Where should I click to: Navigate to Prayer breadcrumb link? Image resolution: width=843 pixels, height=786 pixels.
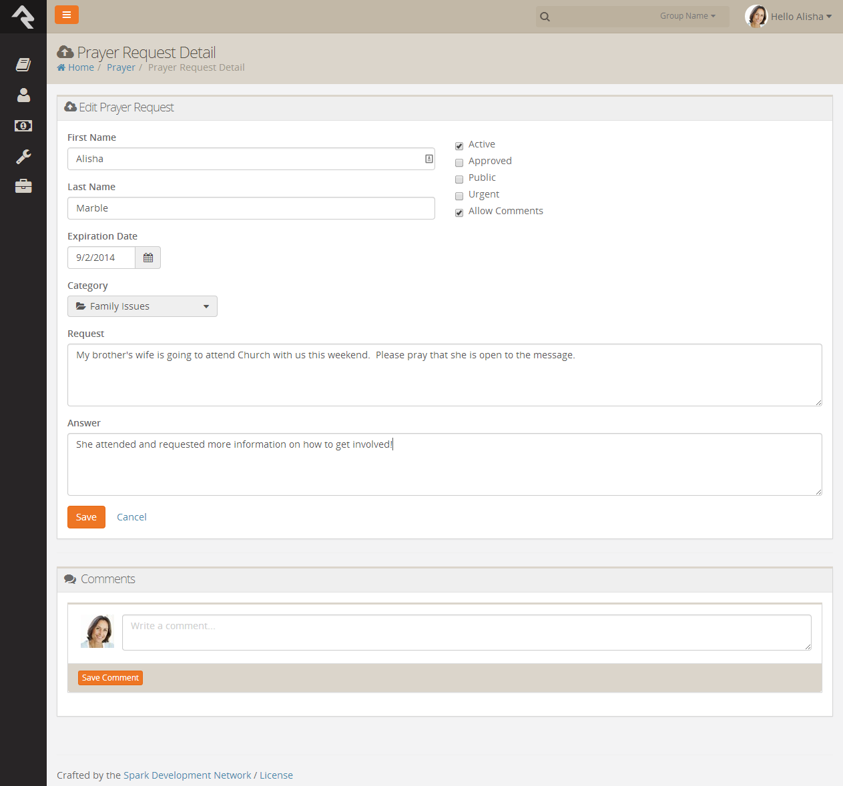[x=121, y=67]
